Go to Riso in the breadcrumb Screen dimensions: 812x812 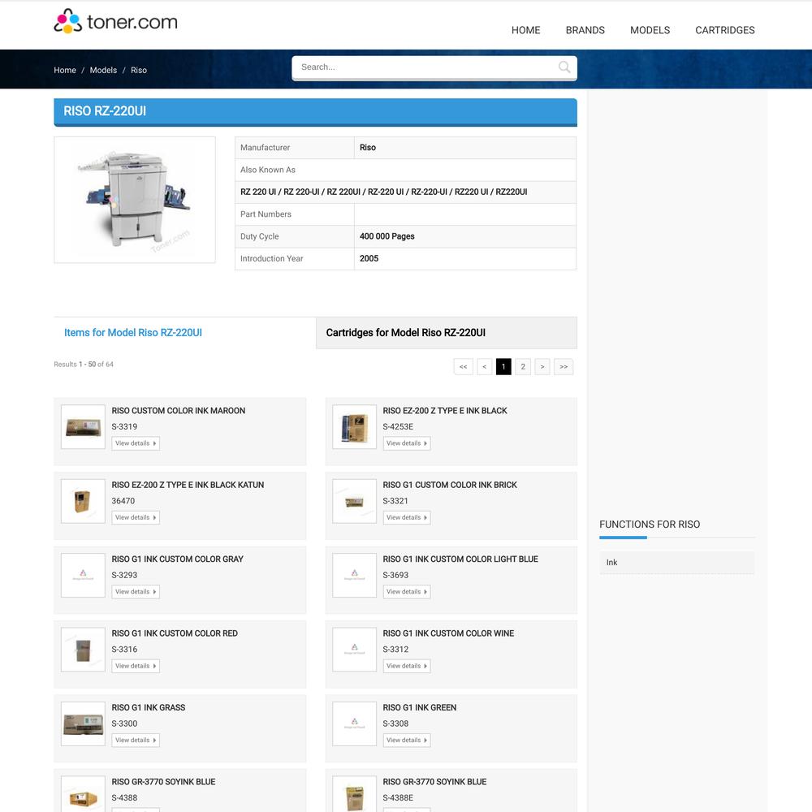pos(138,70)
